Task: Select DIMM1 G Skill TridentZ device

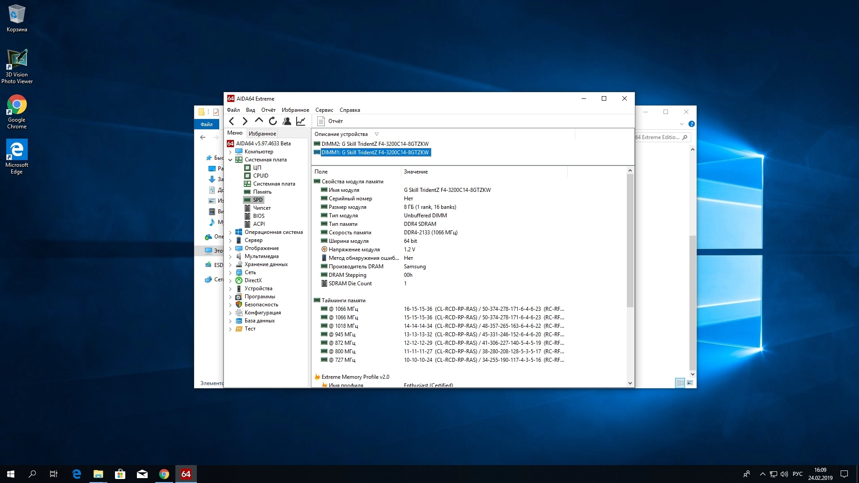Action: (x=372, y=153)
